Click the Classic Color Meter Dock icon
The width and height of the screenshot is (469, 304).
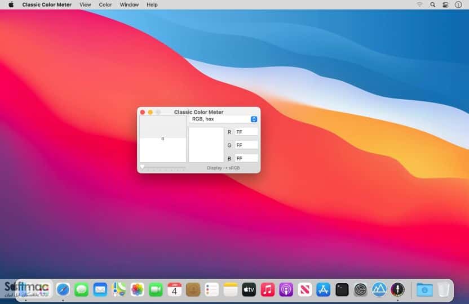pyautogui.click(x=398, y=289)
